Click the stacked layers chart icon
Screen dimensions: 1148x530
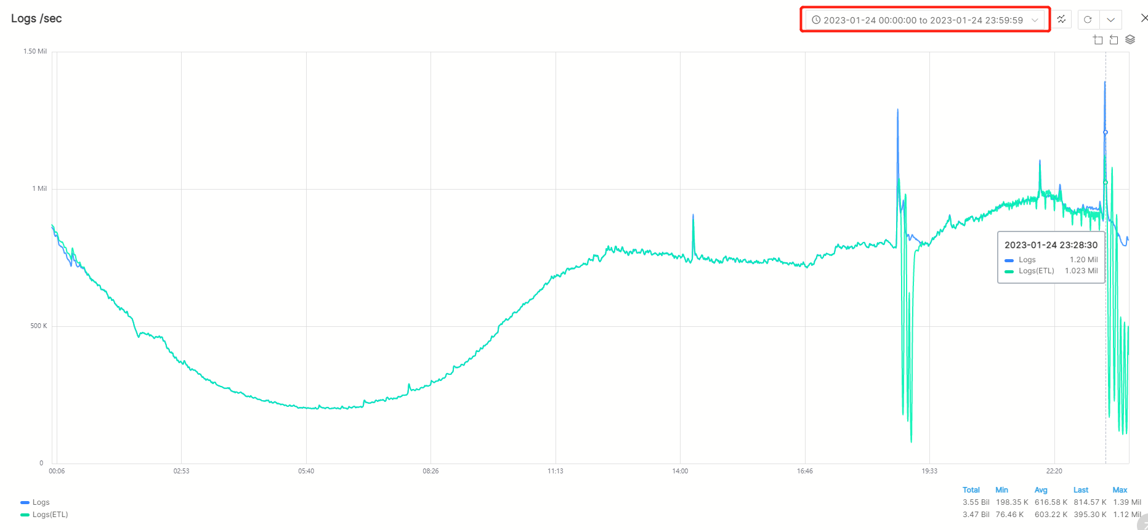pyautogui.click(x=1130, y=40)
